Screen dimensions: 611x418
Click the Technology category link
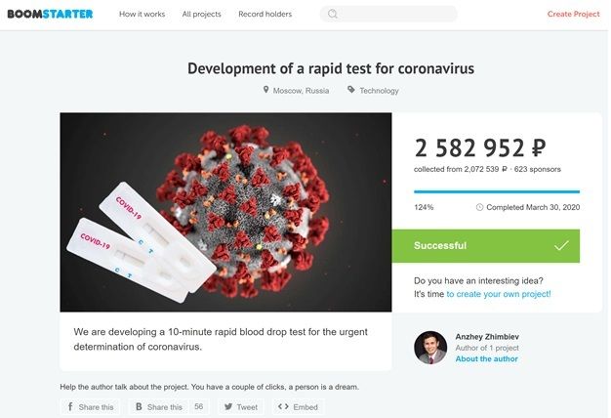click(379, 91)
